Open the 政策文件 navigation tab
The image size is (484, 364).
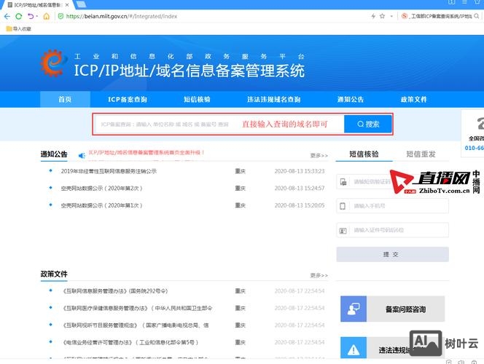413,99
